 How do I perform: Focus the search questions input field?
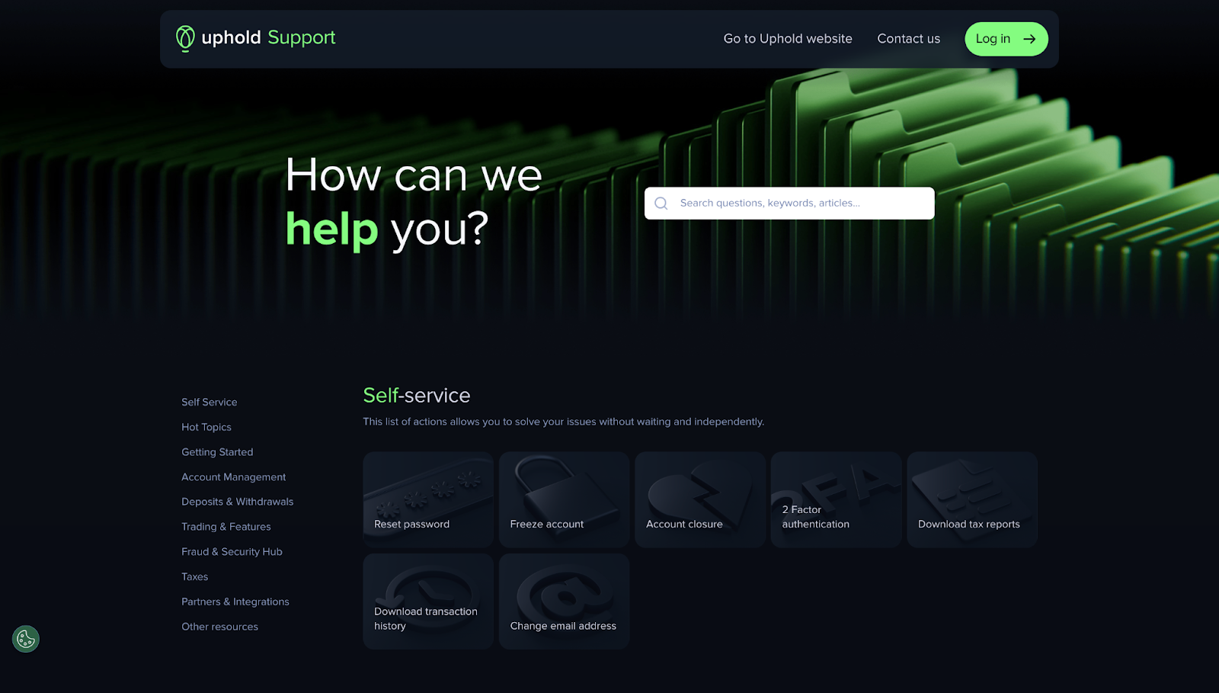coord(789,204)
